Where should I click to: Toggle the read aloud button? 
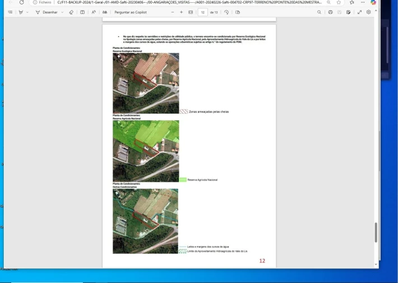click(x=94, y=12)
